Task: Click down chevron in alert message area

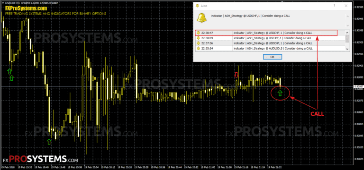Action: [347, 25]
